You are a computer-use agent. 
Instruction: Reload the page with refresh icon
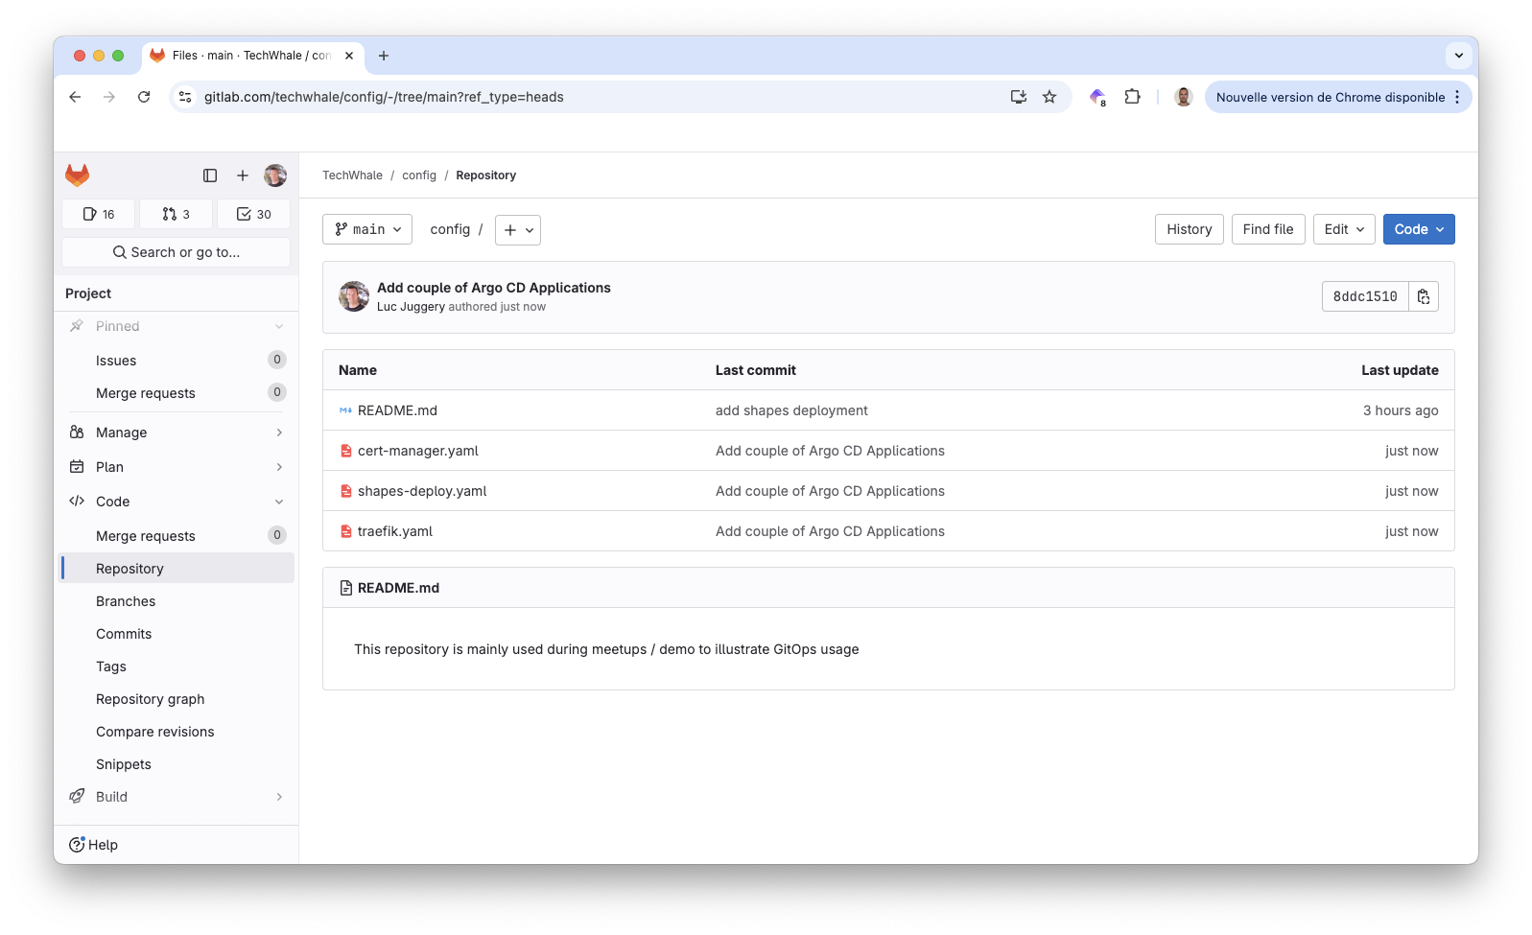[144, 97]
